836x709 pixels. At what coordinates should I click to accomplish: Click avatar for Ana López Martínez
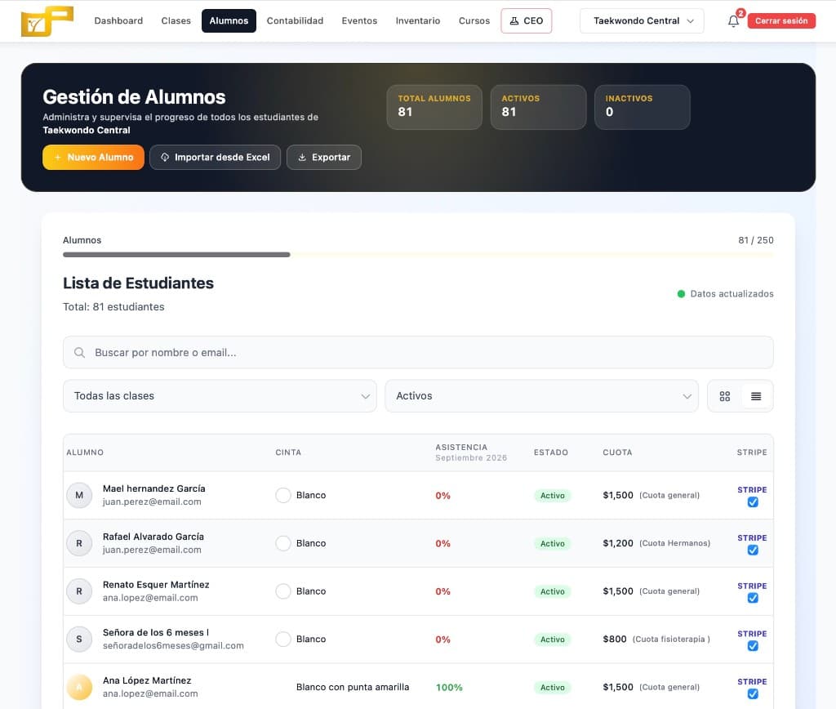coord(79,687)
